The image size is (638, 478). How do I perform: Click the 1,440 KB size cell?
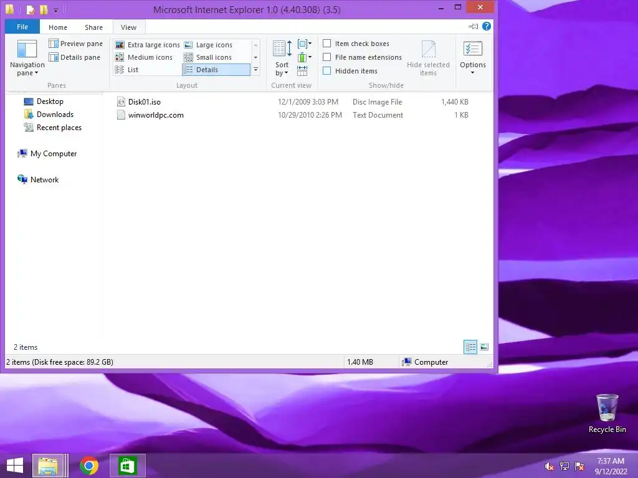coord(455,102)
